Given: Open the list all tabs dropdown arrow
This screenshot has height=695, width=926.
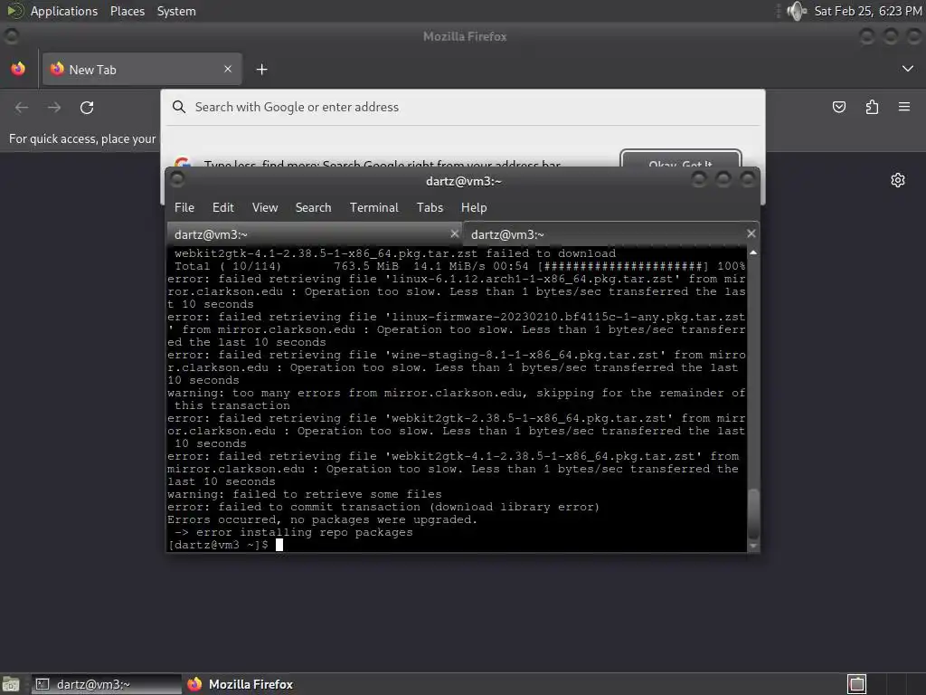Looking at the screenshot, I should pyautogui.click(x=908, y=69).
